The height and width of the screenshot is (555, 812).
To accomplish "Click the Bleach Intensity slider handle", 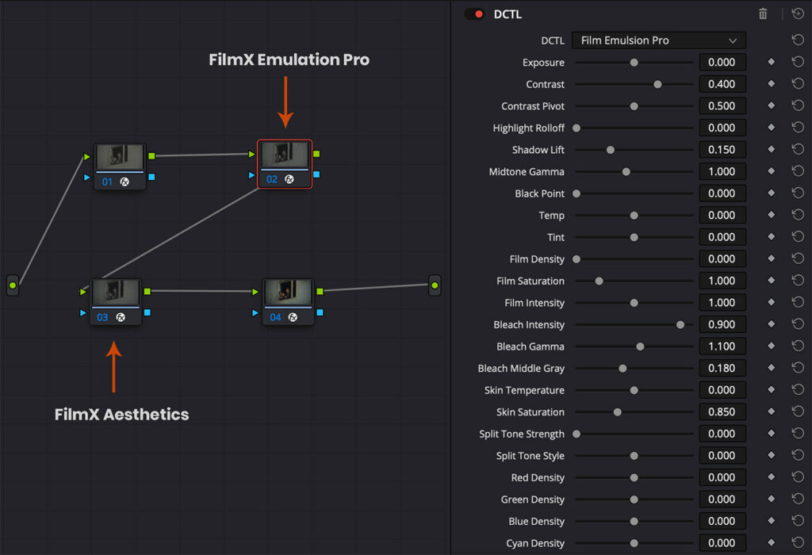I will point(680,324).
